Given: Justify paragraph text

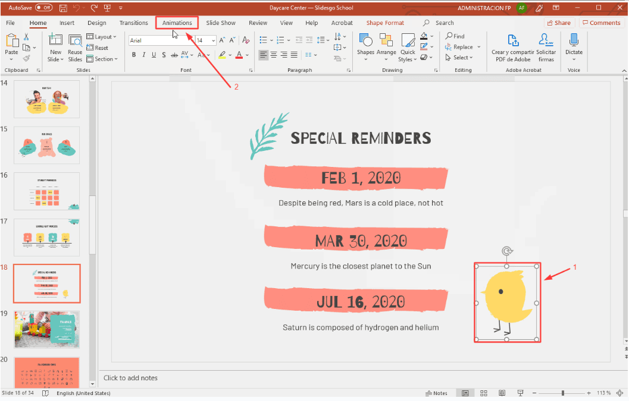Looking at the screenshot, I should 294,55.
